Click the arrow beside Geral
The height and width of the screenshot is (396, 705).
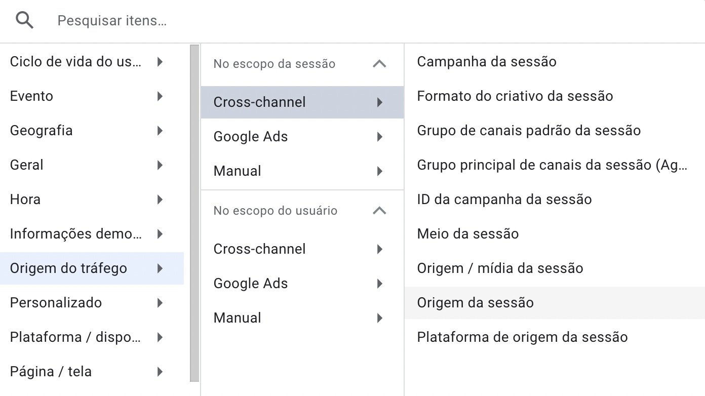click(x=160, y=165)
